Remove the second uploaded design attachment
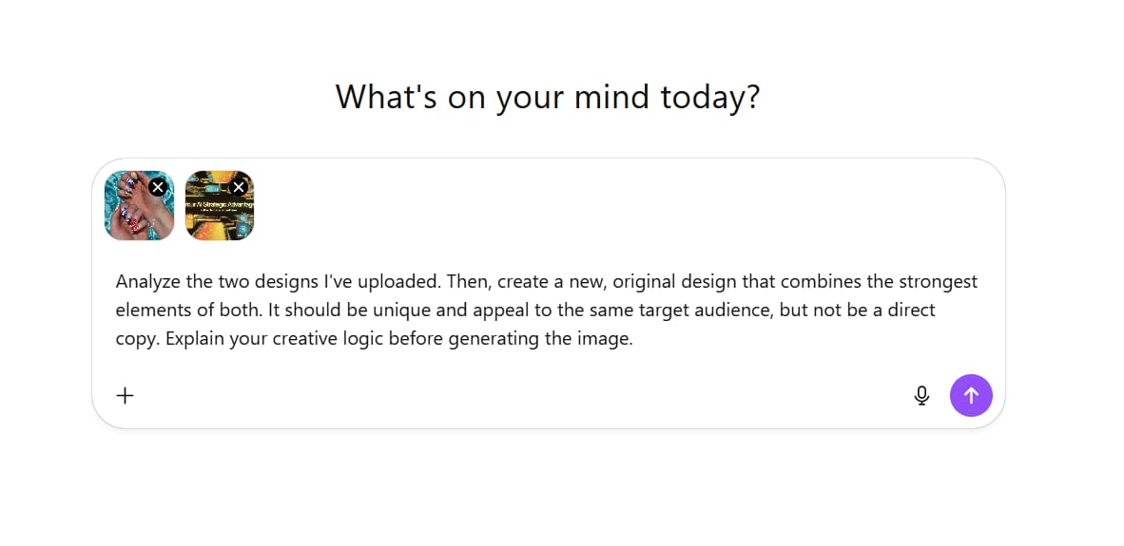 (x=239, y=187)
